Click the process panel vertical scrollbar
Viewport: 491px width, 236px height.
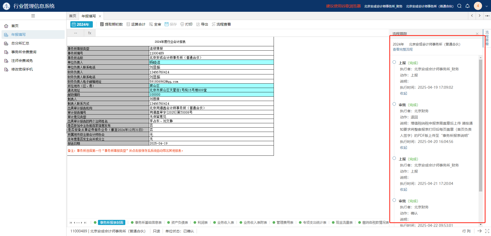481,125
